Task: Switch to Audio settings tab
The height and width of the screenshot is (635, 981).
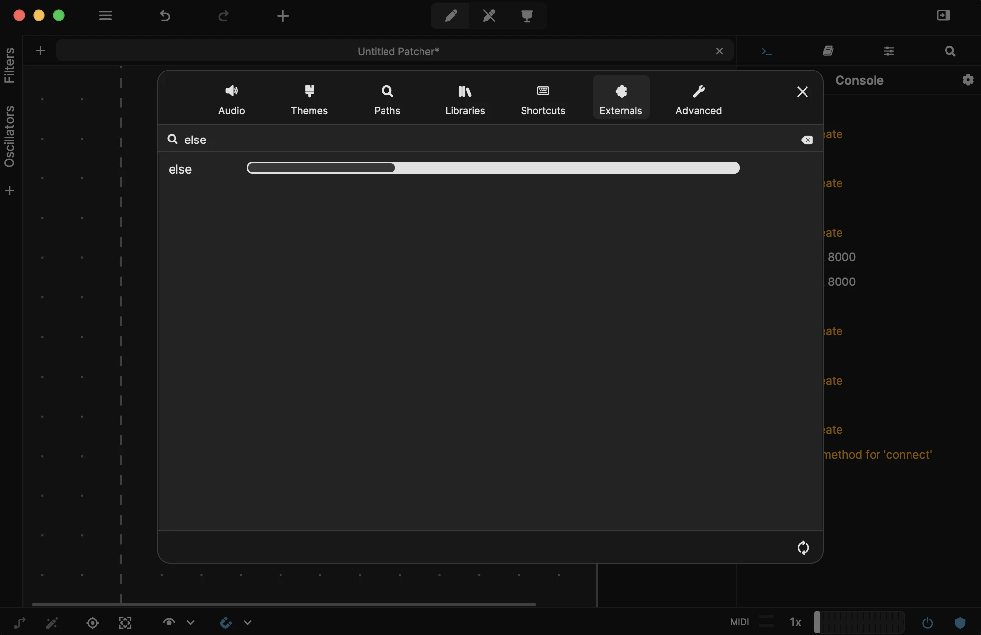Action: click(x=231, y=99)
